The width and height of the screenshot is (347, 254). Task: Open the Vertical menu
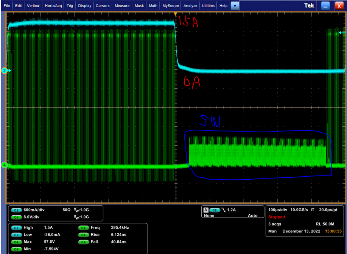coord(33,6)
